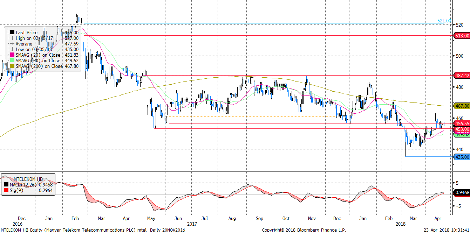Click the black Last Price color swatch
The image size is (470, 233).
coord(12,33)
